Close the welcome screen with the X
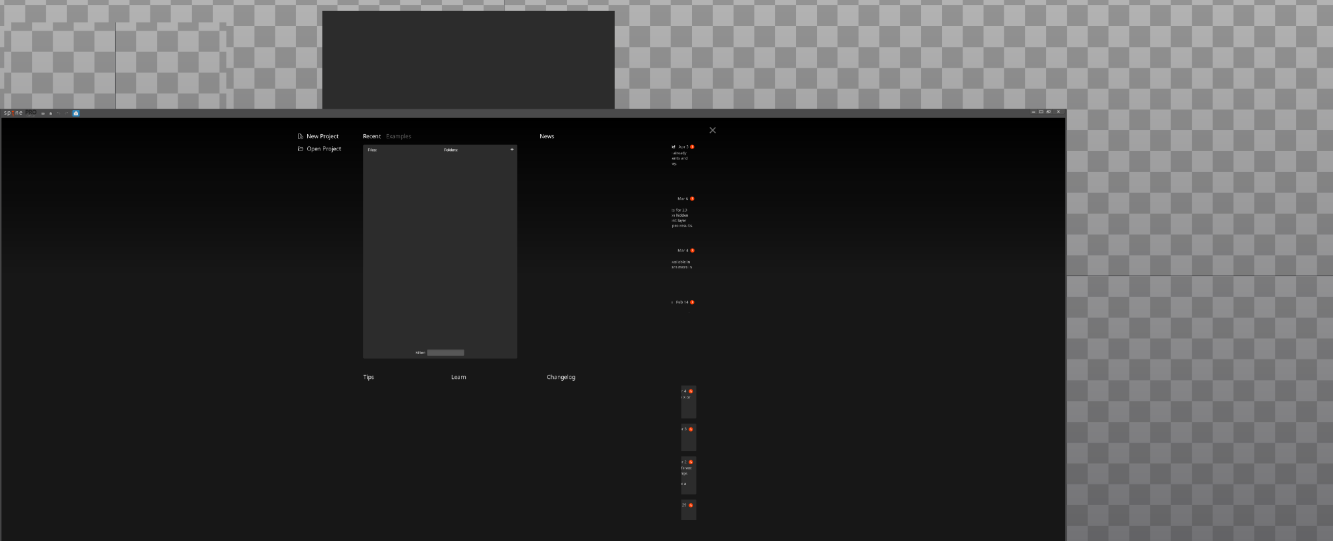Image resolution: width=1333 pixels, height=541 pixels. point(713,130)
